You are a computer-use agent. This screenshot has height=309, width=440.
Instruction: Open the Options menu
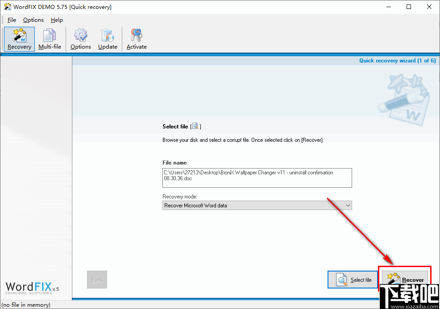click(x=33, y=20)
